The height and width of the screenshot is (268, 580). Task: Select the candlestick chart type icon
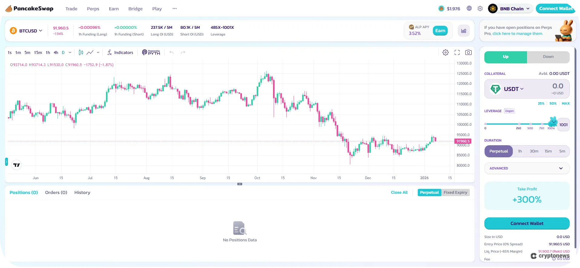81,52
